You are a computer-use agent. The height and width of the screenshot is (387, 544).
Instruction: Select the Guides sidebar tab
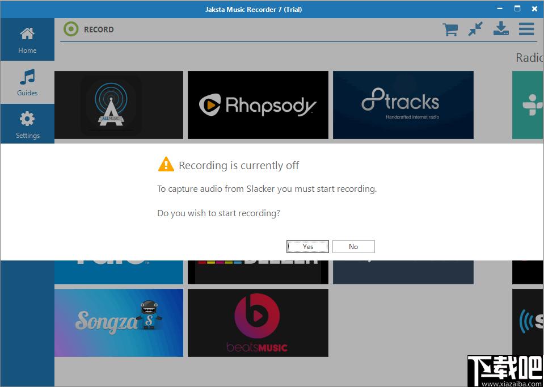coord(27,82)
